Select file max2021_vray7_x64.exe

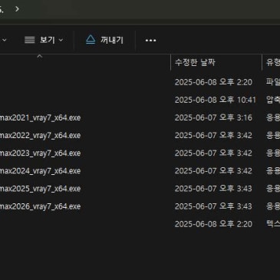click(40, 117)
